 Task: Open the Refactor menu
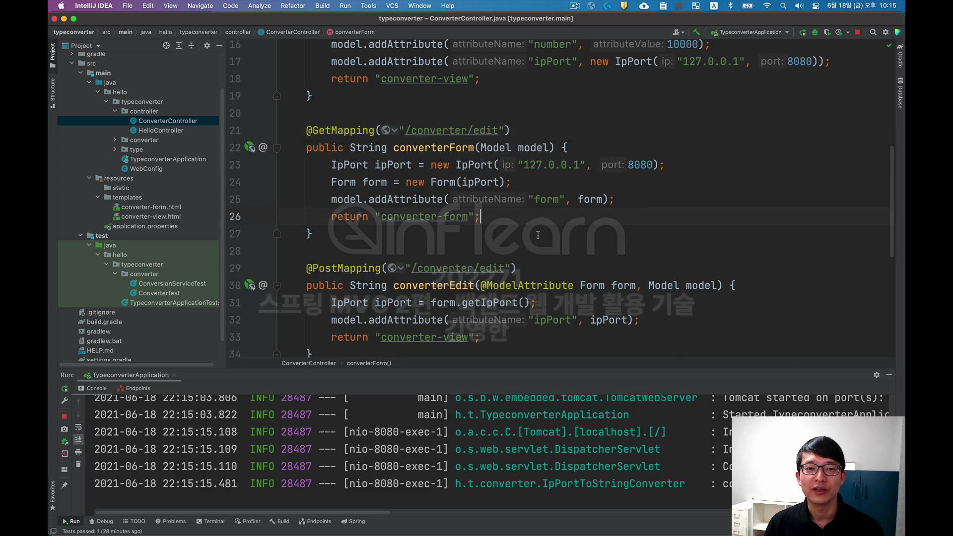tap(293, 5)
